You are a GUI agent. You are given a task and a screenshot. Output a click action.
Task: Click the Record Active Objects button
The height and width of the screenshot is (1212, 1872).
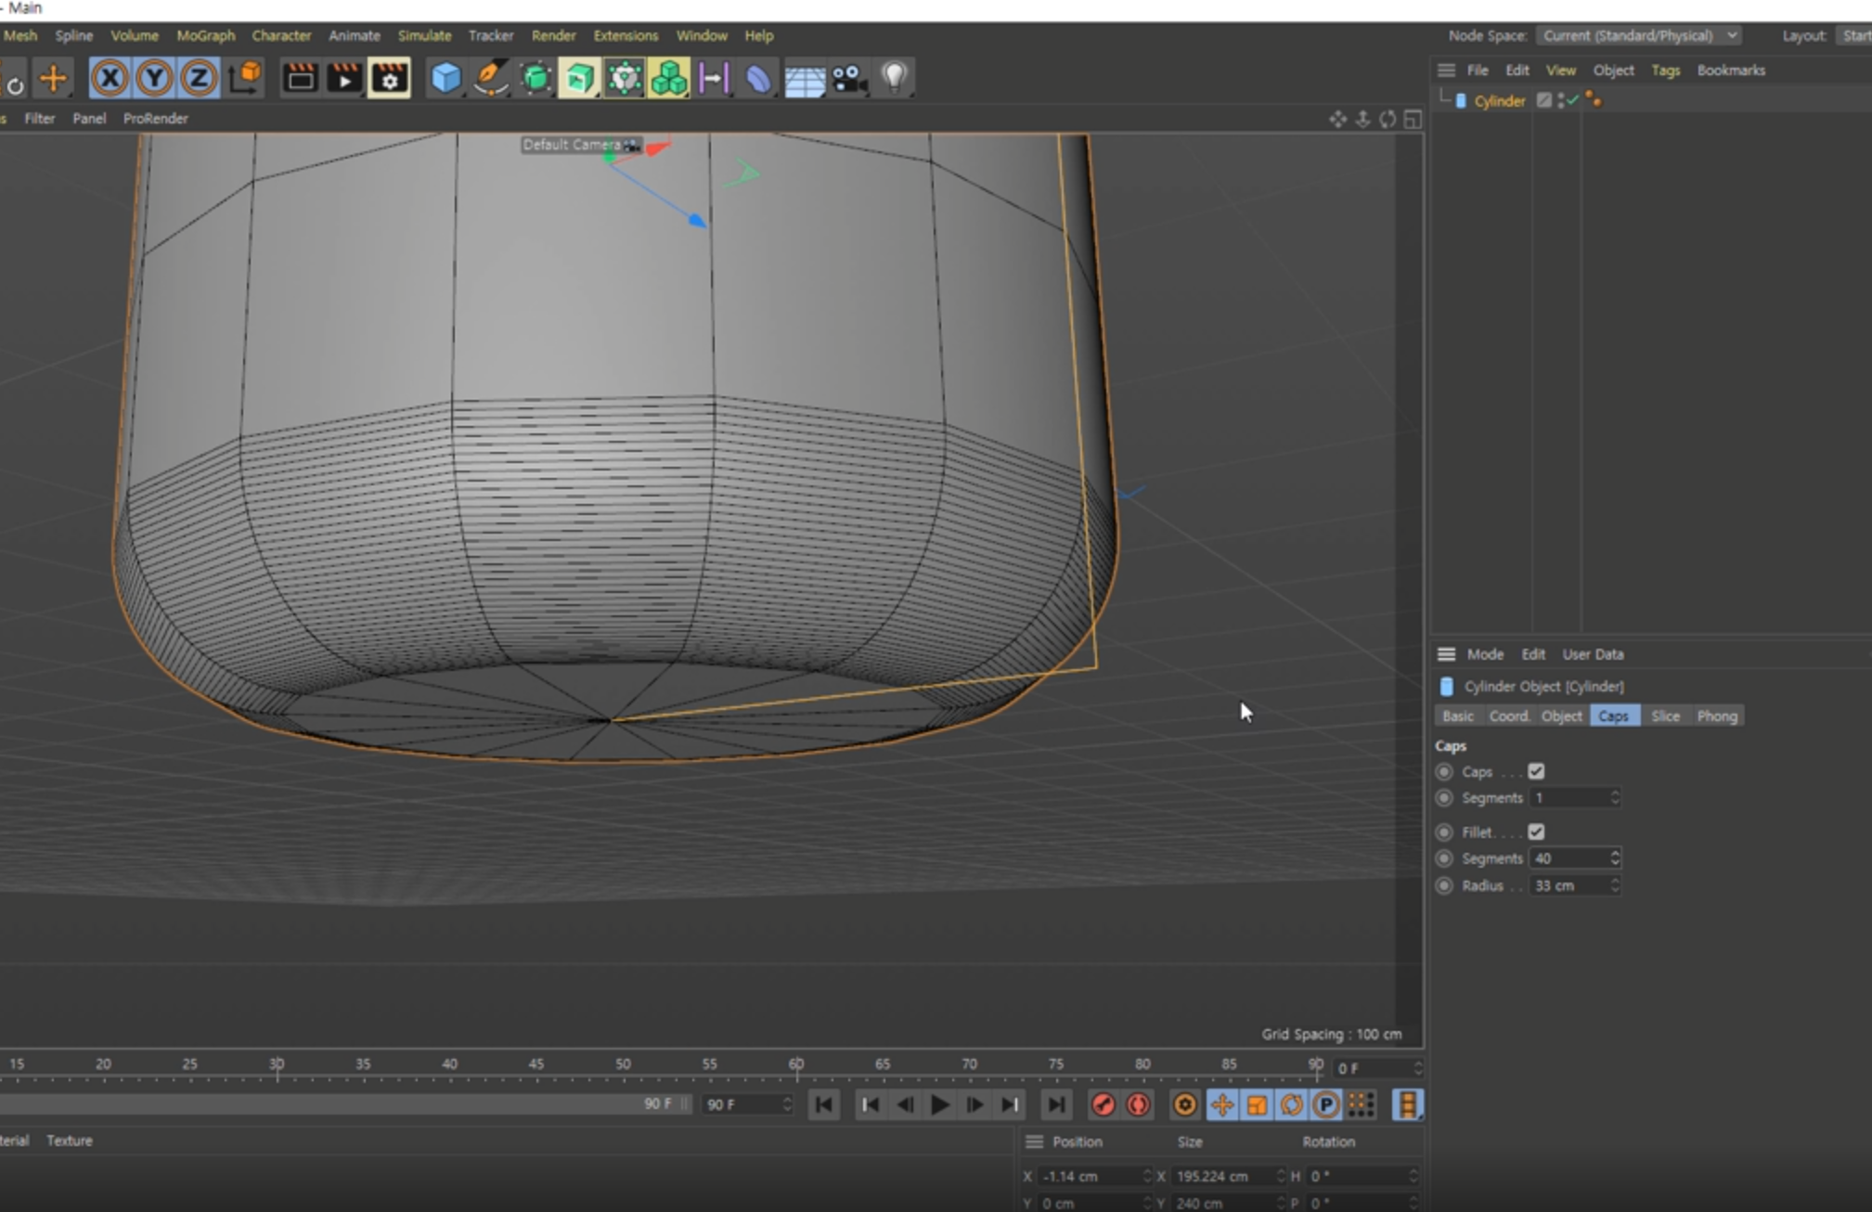click(1103, 1104)
